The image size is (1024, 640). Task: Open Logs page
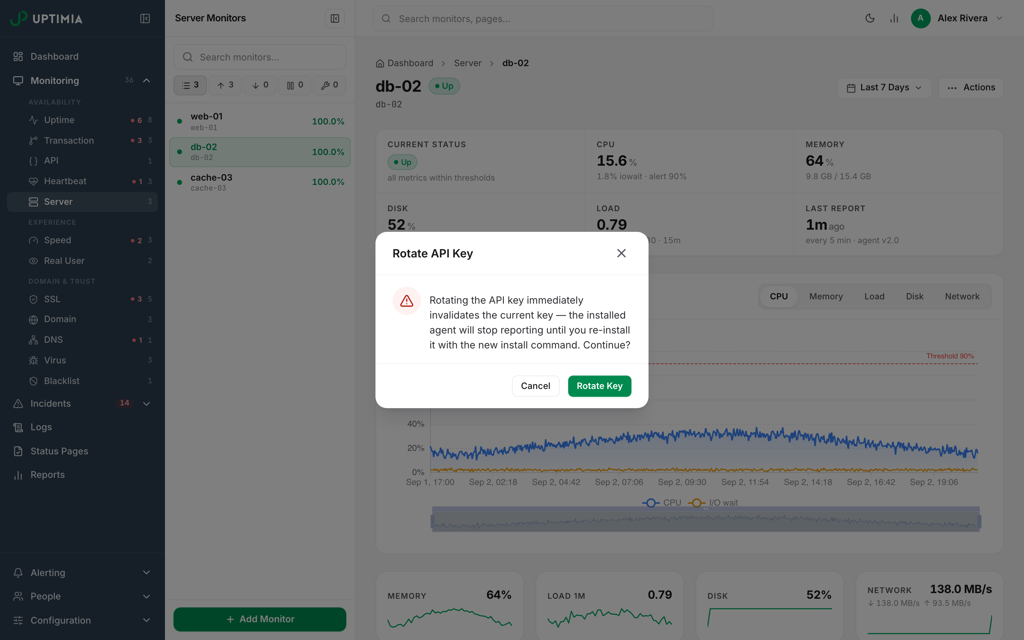pyautogui.click(x=82, y=427)
